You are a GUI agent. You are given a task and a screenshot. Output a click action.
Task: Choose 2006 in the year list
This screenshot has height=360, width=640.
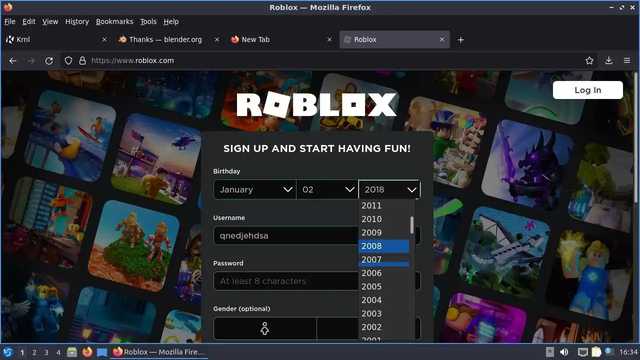(x=384, y=273)
